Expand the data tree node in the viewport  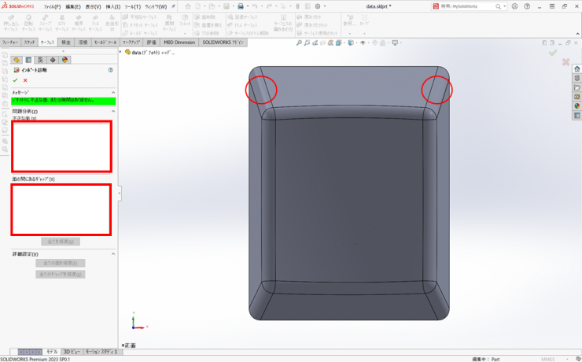(122, 52)
